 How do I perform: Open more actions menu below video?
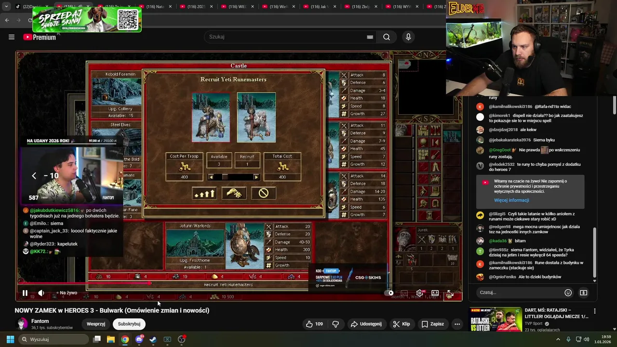(457, 324)
